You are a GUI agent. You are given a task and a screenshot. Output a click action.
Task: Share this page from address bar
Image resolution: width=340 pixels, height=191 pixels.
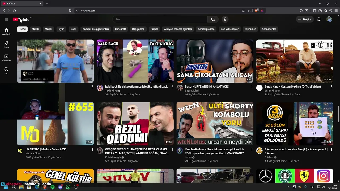[x=250, y=11]
